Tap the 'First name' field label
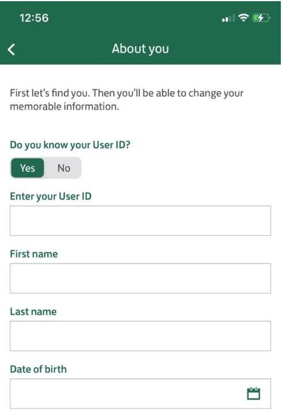The width and height of the screenshot is (282, 418). pyautogui.click(x=34, y=254)
